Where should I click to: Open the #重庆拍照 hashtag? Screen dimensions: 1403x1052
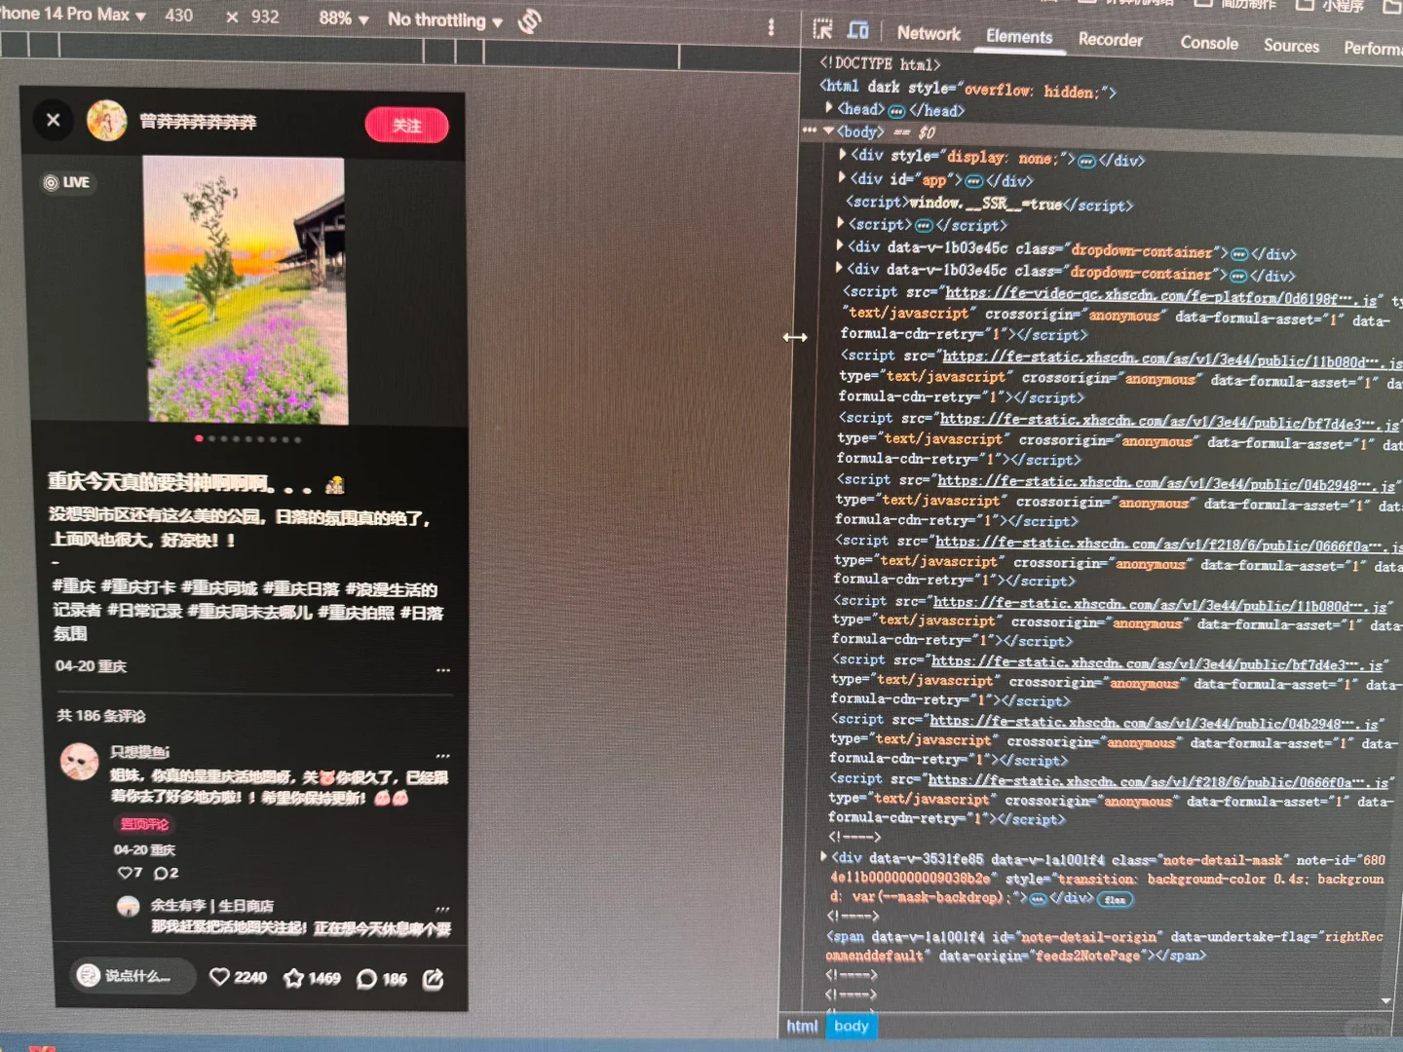pos(357,613)
